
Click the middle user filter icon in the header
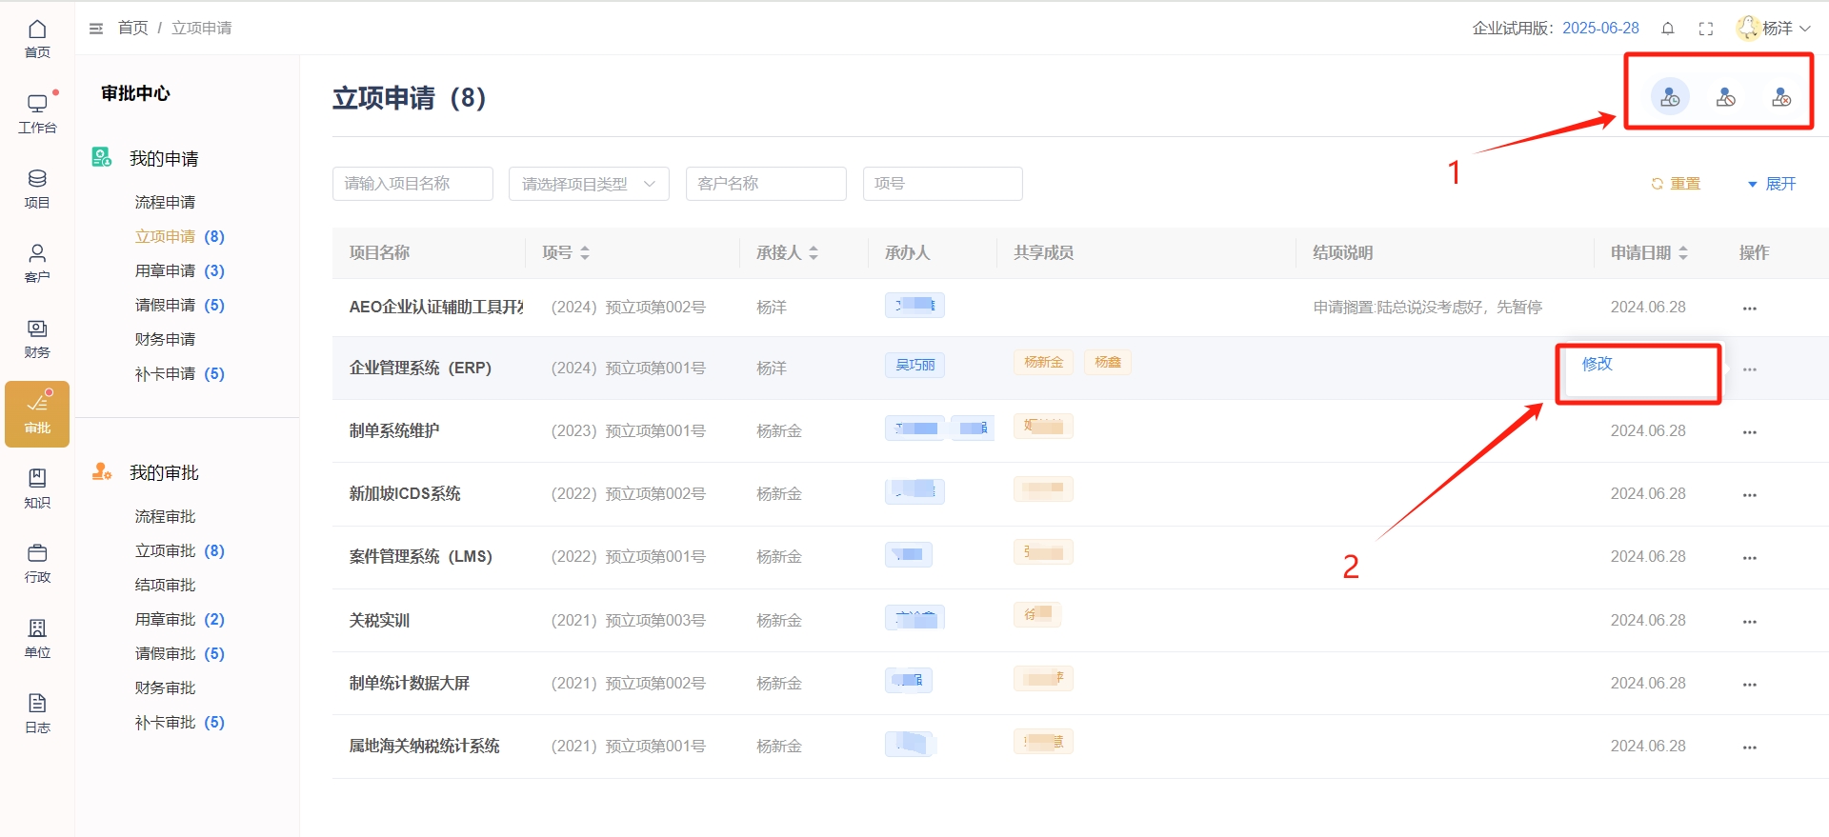[1725, 97]
